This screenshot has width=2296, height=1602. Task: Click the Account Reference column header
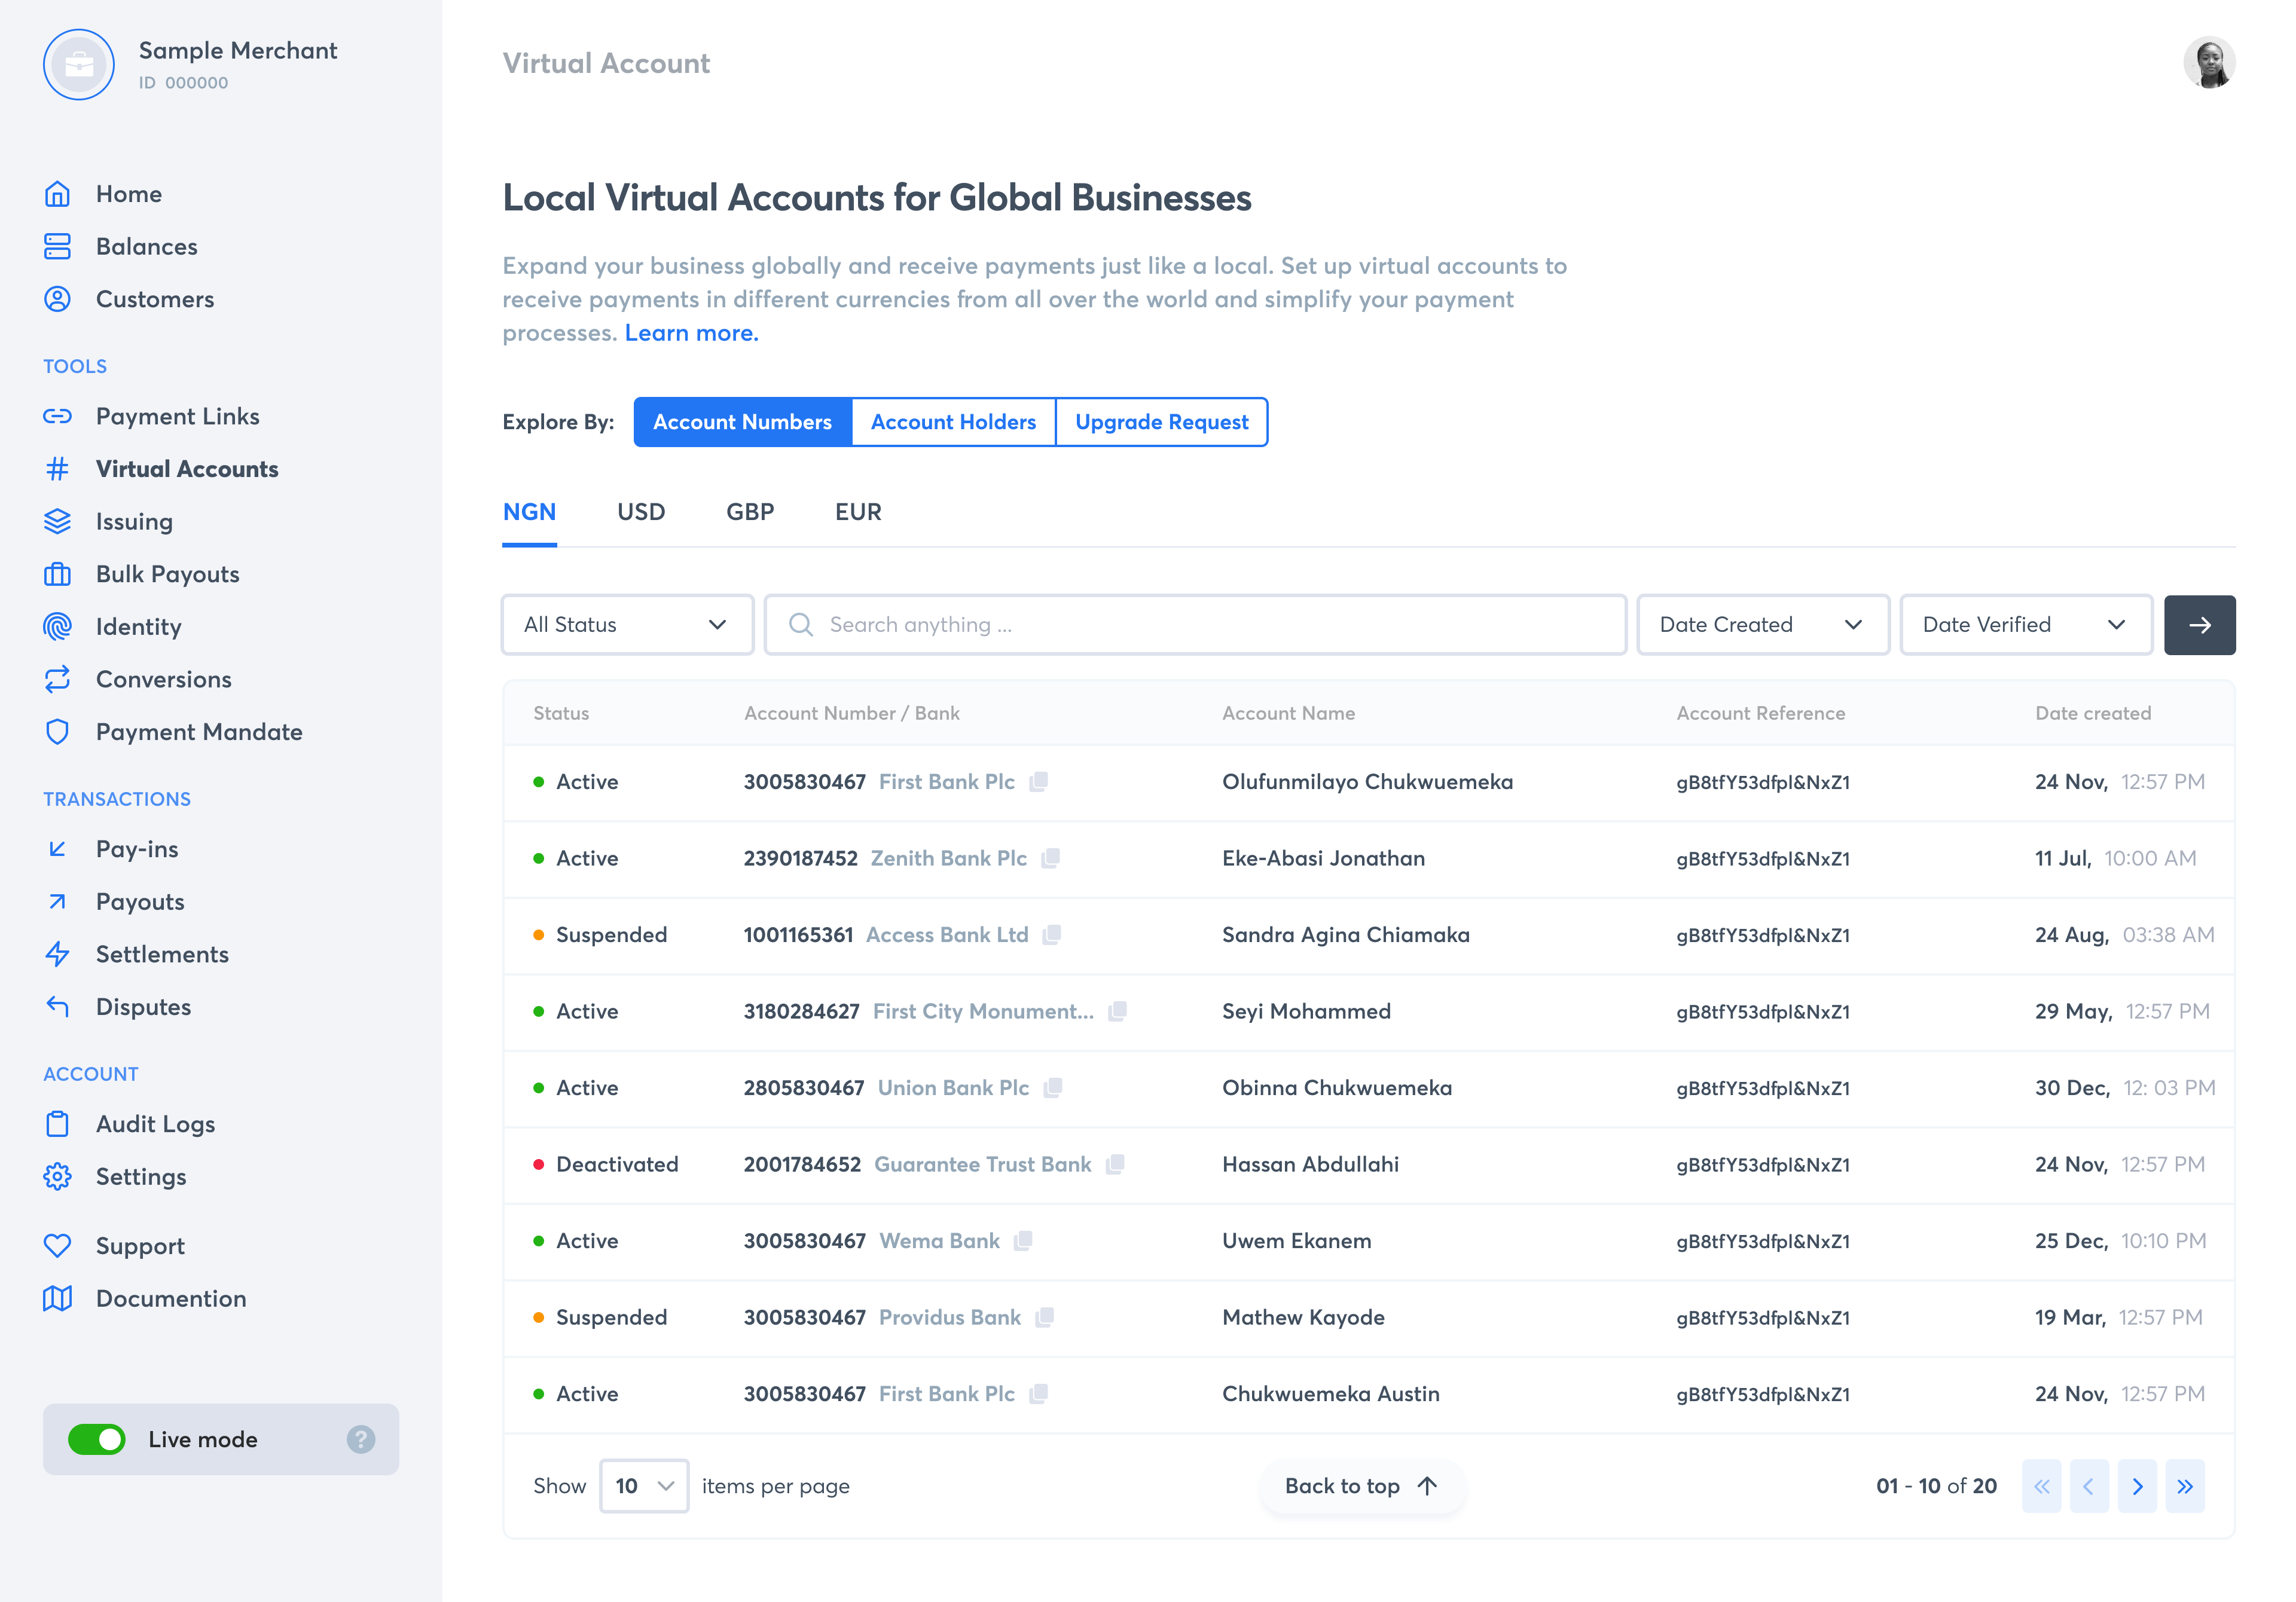pyautogui.click(x=1760, y=713)
